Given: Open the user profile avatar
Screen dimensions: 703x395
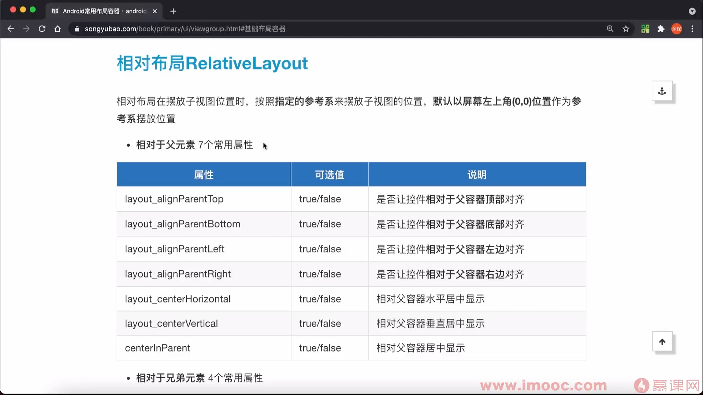Looking at the screenshot, I should pos(677,29).
